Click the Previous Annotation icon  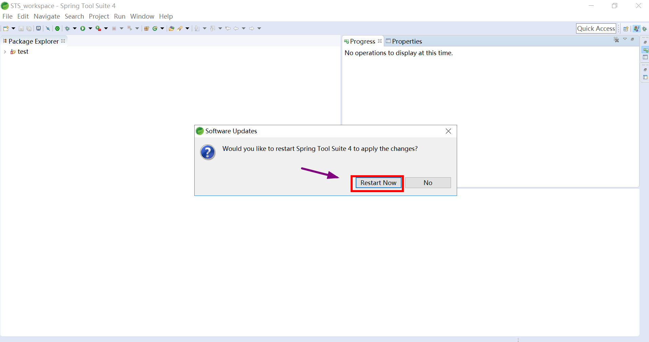coord(213,28)
